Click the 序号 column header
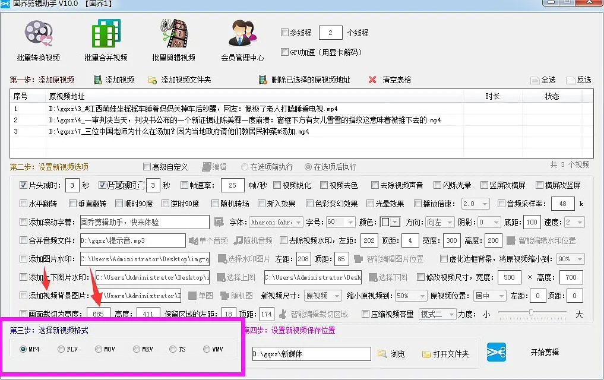This screenshot has height=380, width=604. (x=28, y=96)
